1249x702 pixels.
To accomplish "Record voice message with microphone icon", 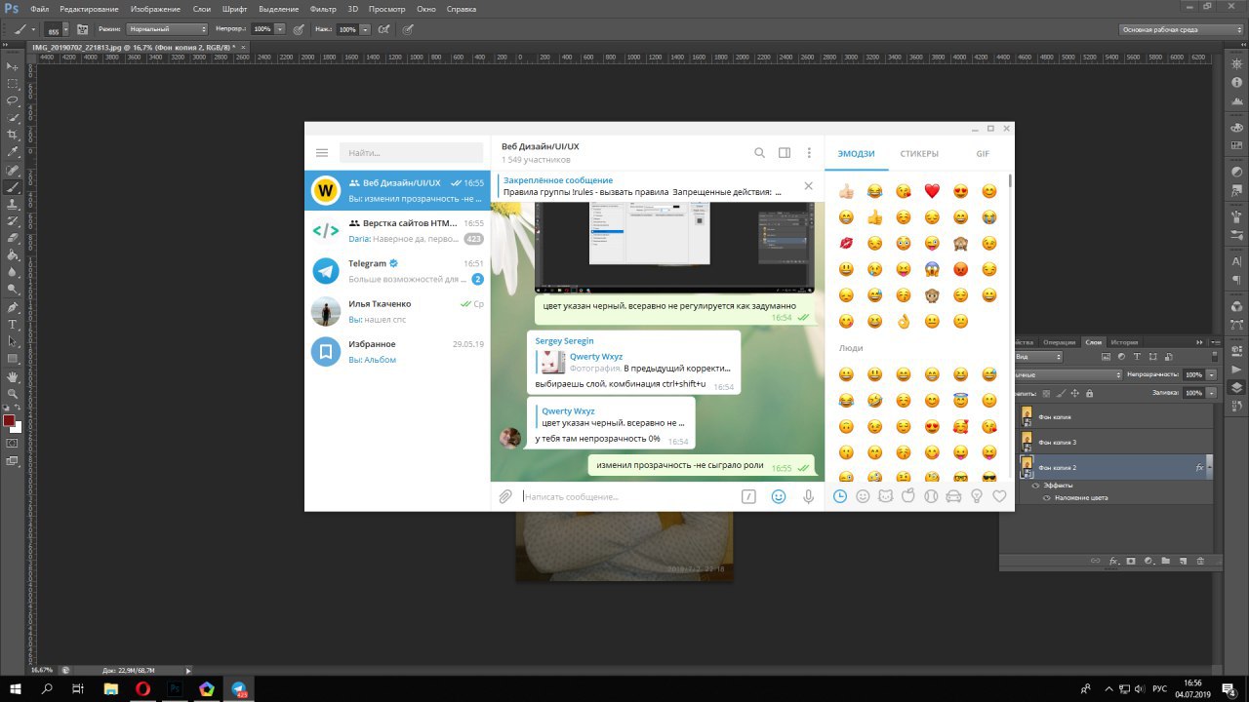I will click(x=808, y=496).
